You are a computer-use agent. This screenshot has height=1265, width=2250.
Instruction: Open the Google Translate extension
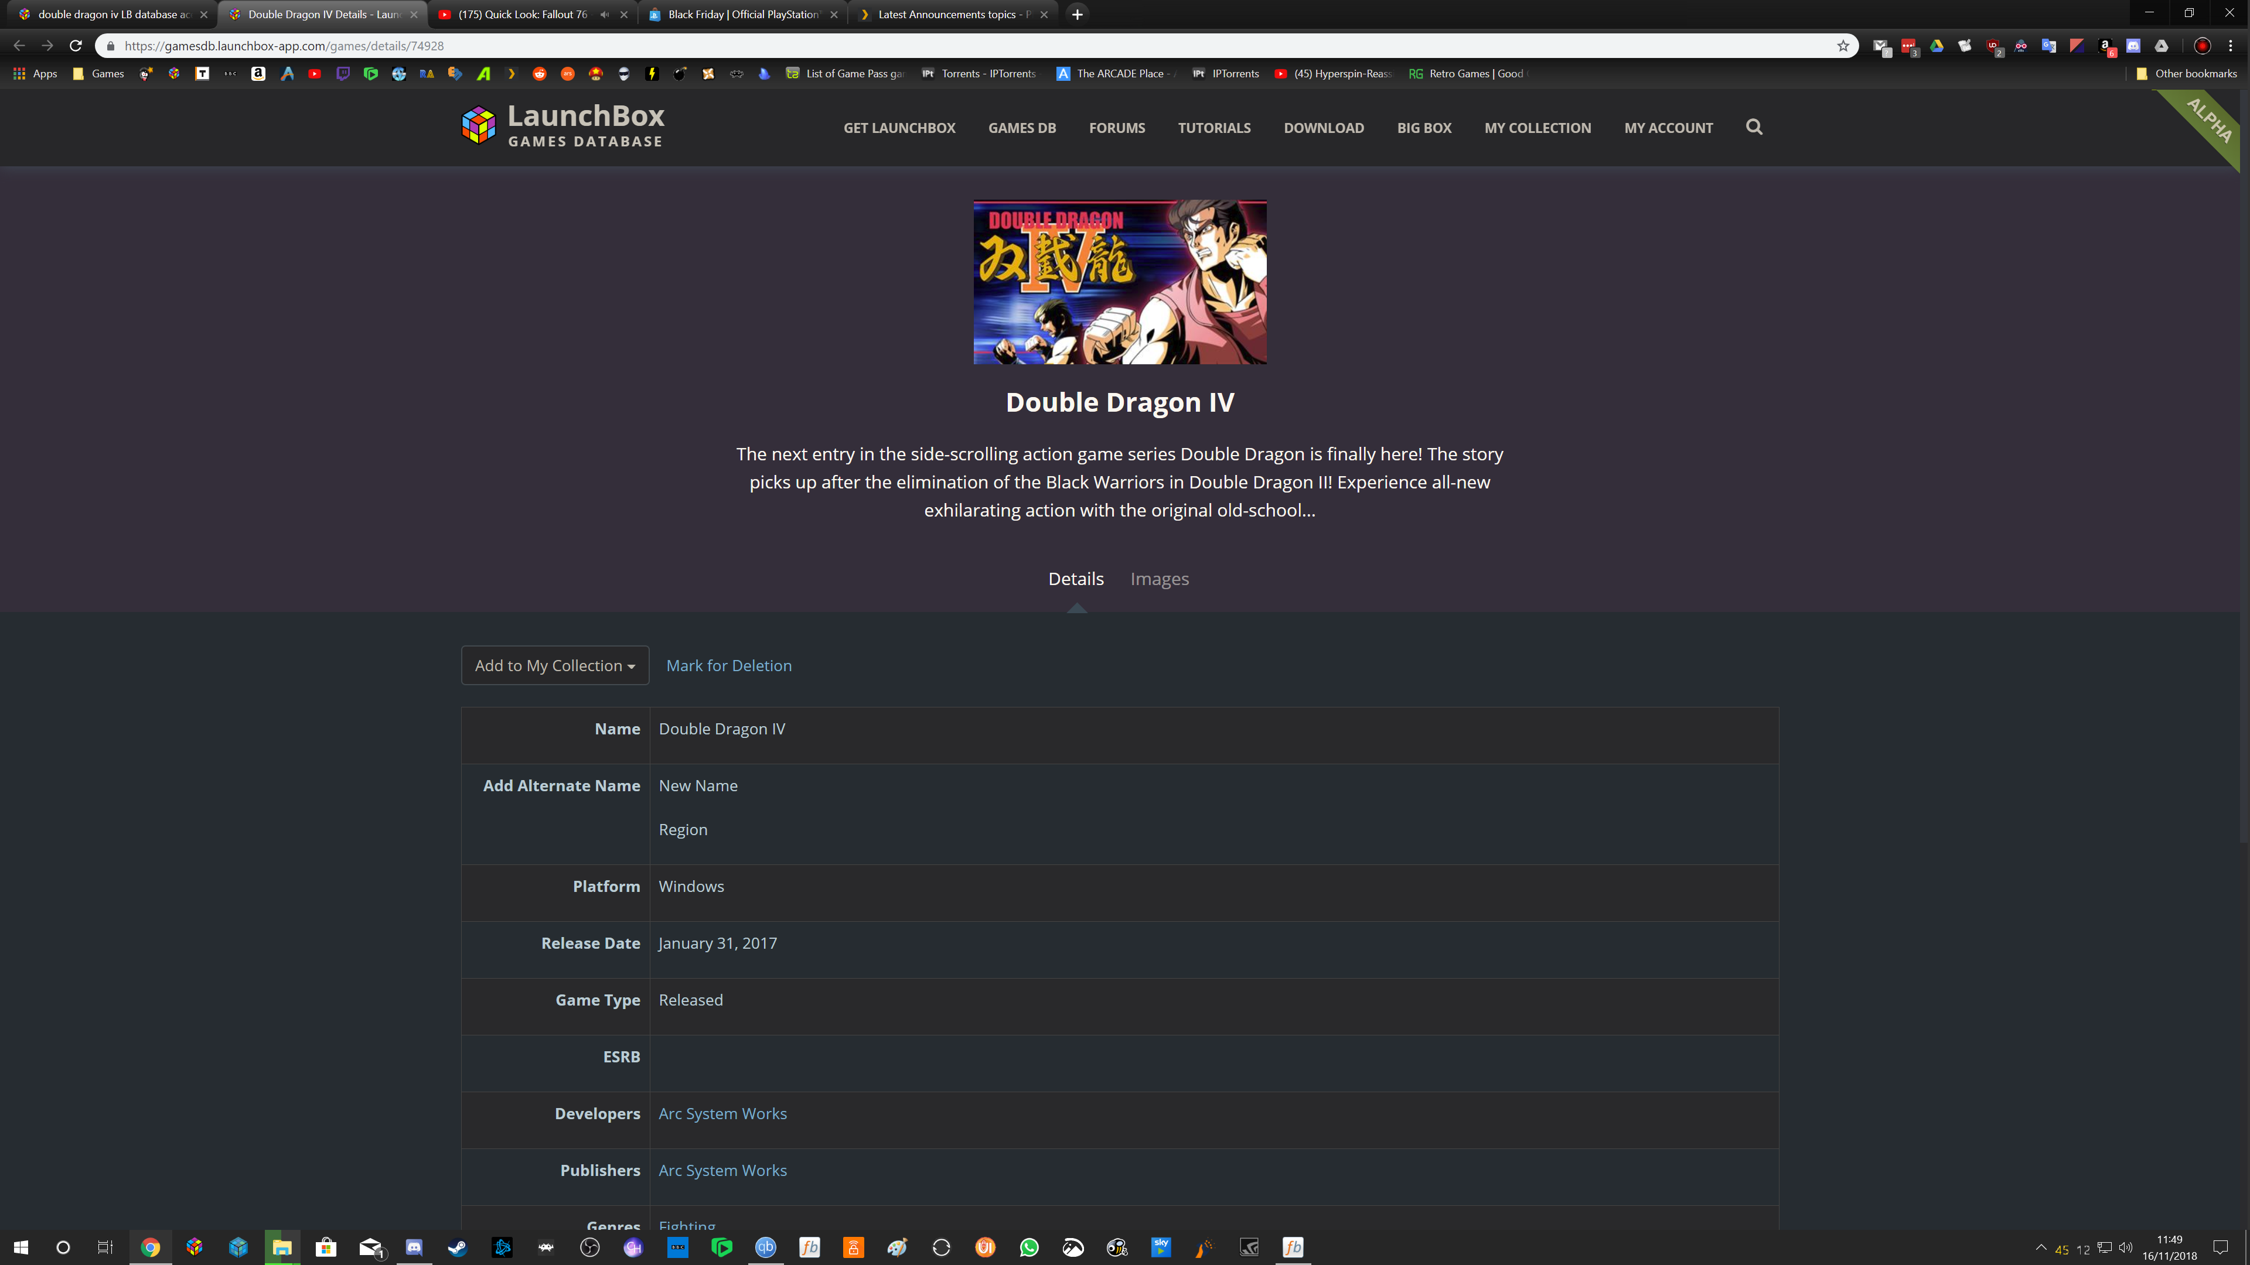pyautogui.click(x=2049, y=46)
